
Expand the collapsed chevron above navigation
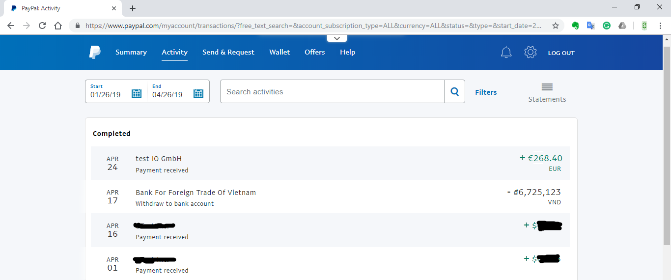pyautogui.click(x=336, y=38)
